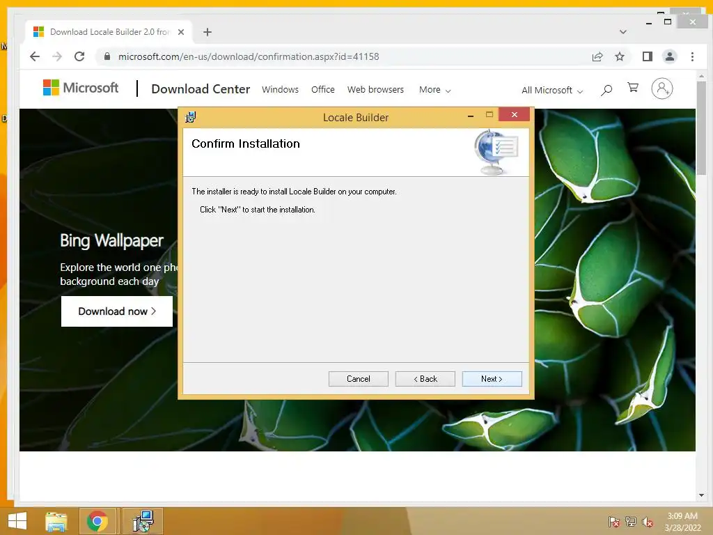713x535 pixels.
Task: Click the Chrome taskbar icon
Action: click(97, 521)
